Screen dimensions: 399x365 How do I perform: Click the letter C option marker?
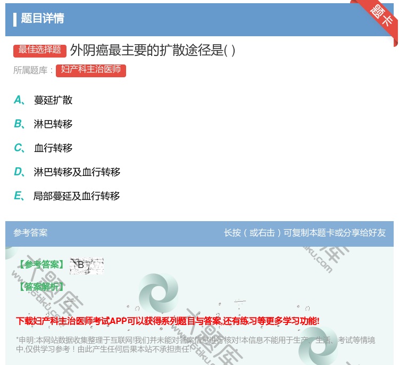[x=19, y=148]
